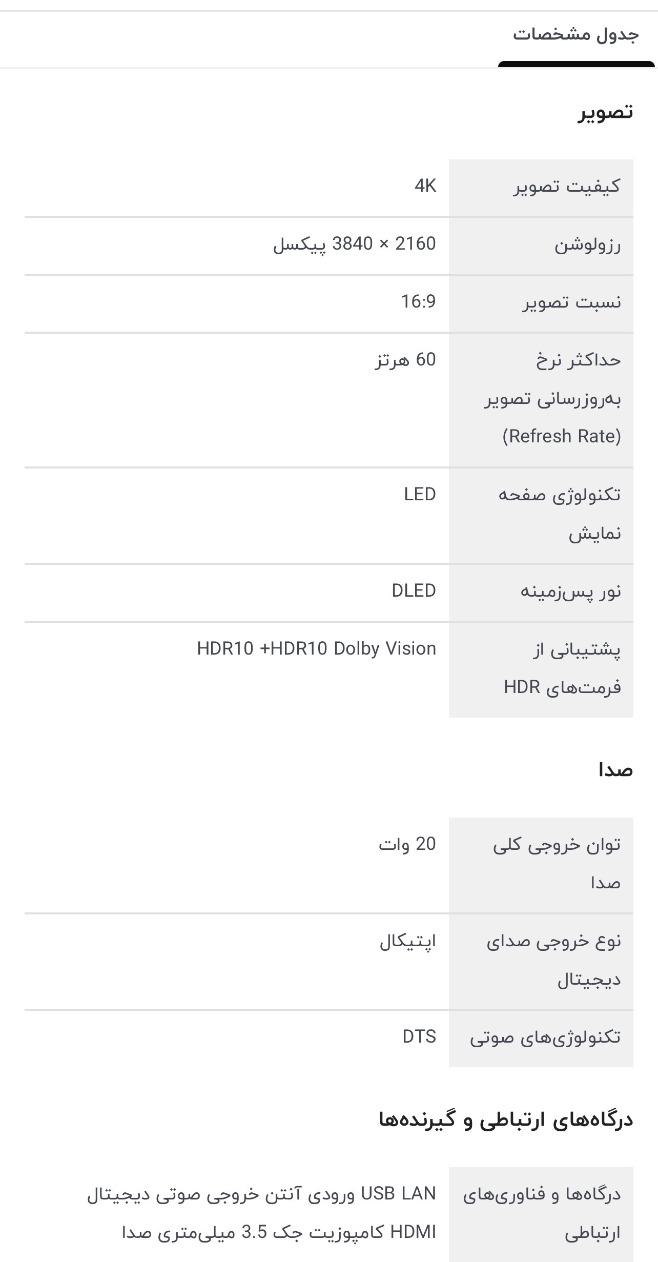The image size is (658, 1262).
Task: Select the توان خروجی کلی صدا label
Action: coord(557,863)
